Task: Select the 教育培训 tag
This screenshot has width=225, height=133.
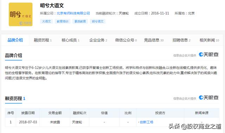Action: 63,21
